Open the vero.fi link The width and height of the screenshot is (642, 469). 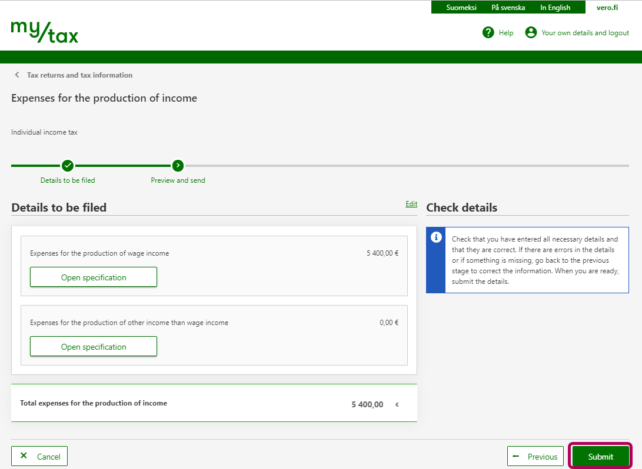pyautogui.click(x=607, y=8)
